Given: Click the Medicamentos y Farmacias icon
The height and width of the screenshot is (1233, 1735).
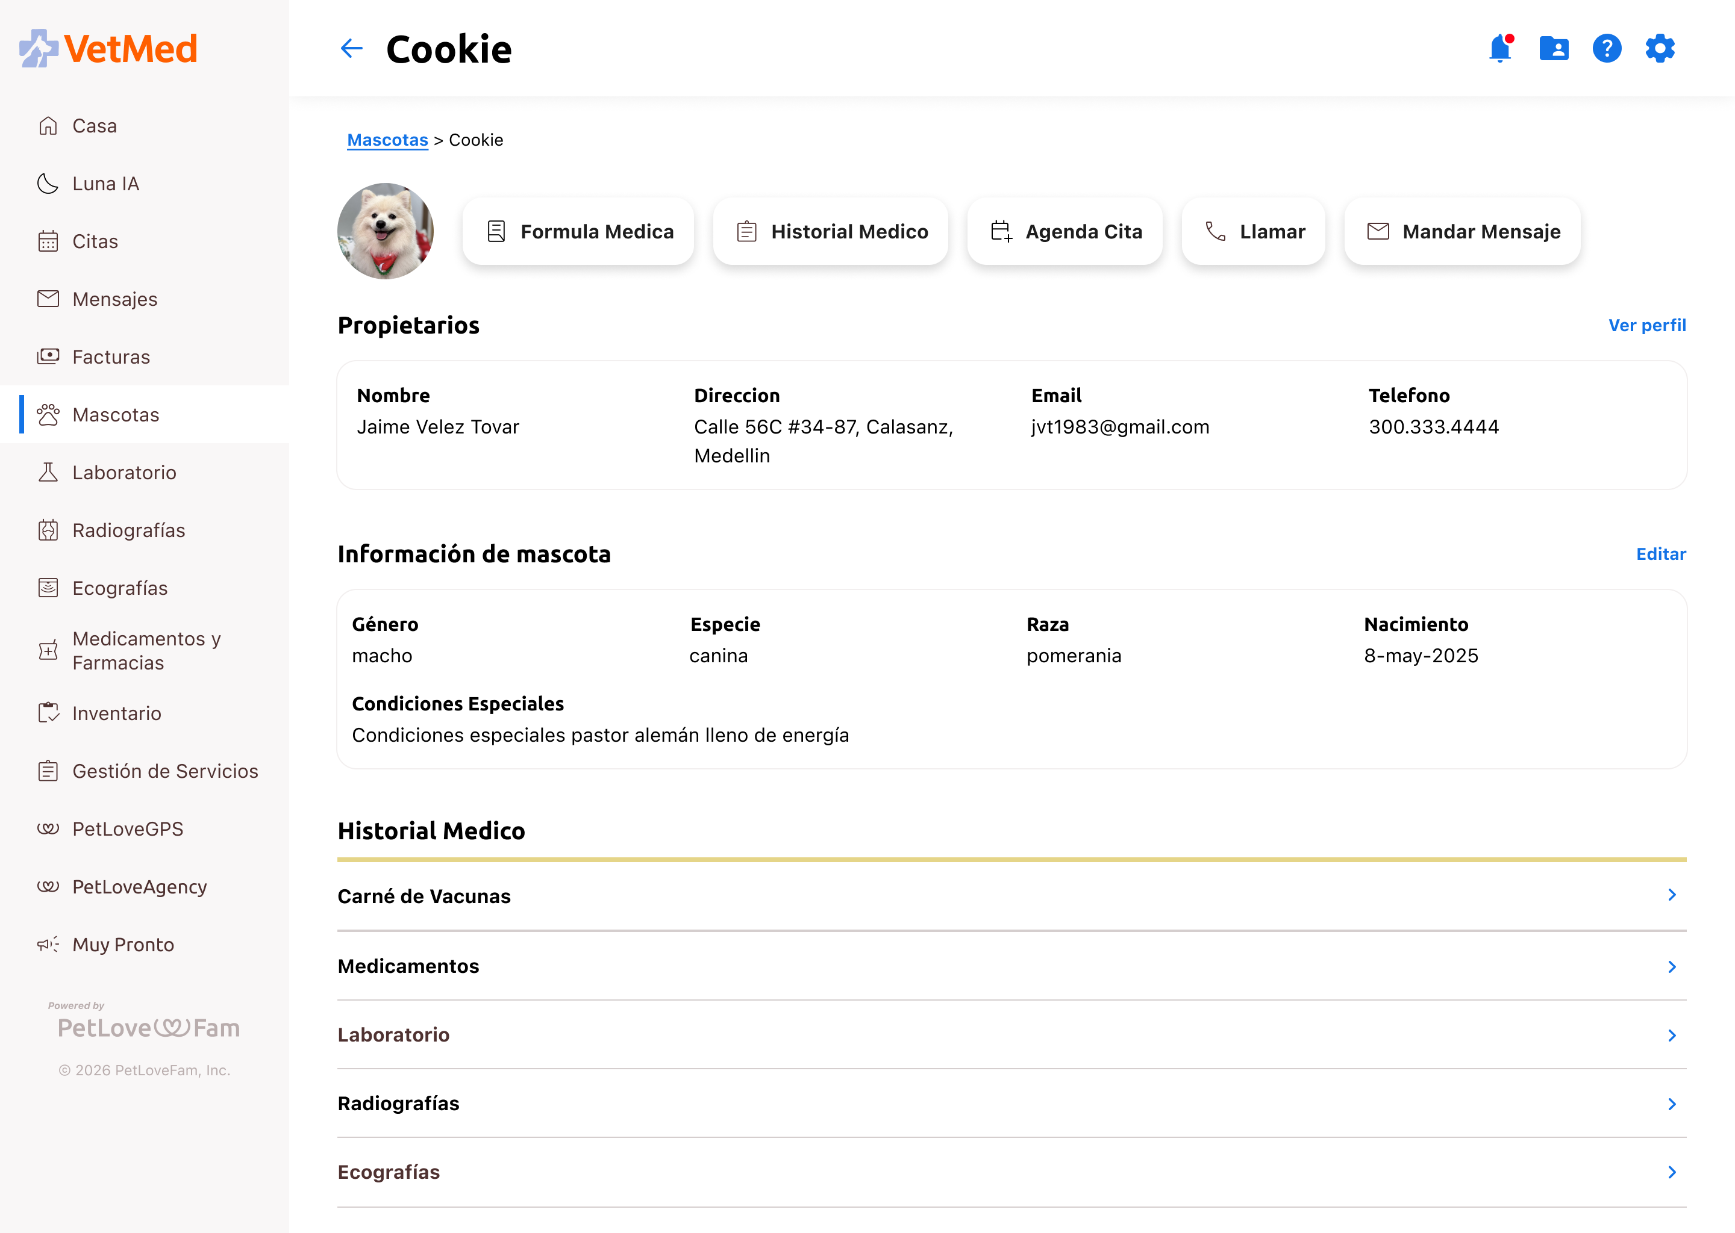Looking at the screenshot, I should coord(48,651).
